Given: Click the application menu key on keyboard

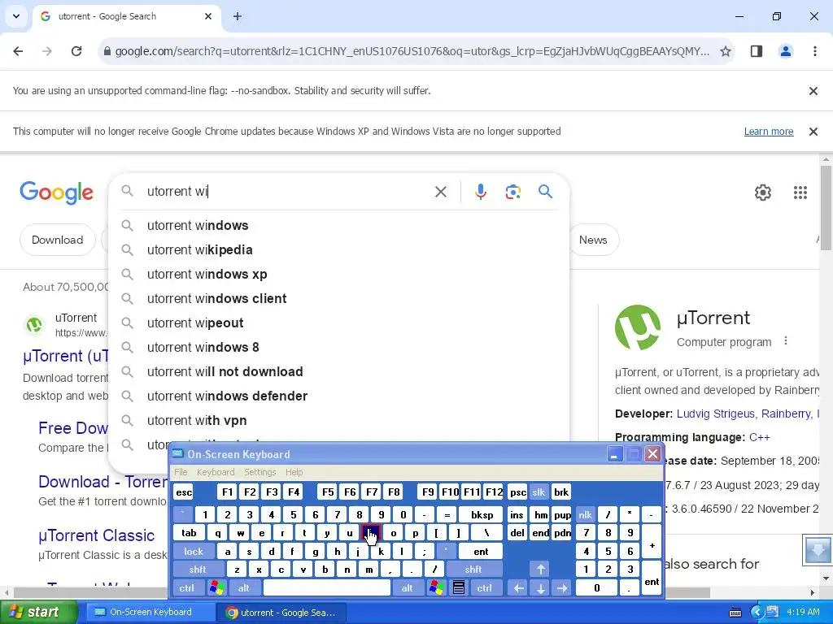Looking at the screenshot, I should click(459, 587).
